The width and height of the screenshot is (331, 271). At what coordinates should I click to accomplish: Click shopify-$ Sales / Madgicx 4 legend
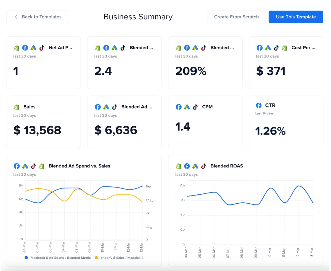122,258
